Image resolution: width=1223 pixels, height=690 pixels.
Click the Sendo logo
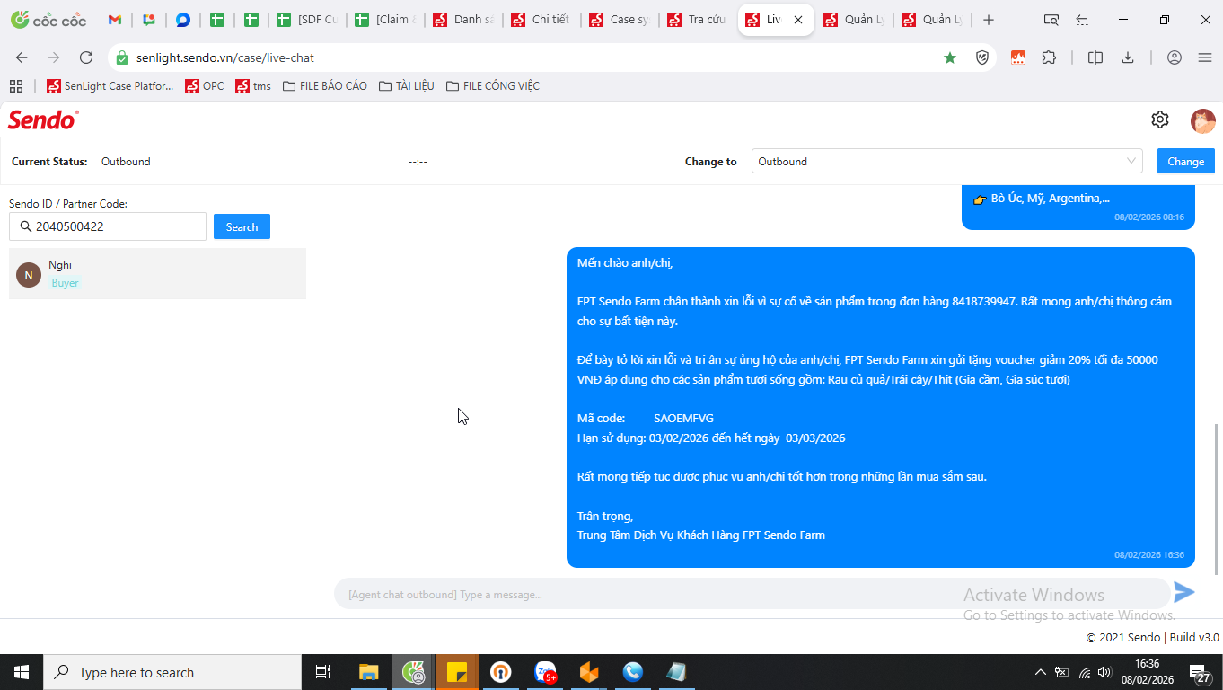coord(43,119)
